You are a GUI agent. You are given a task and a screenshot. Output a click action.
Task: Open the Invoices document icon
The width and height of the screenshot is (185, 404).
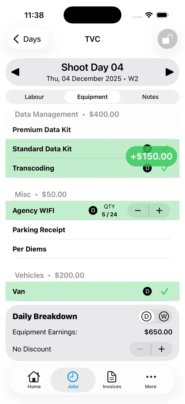112,377
